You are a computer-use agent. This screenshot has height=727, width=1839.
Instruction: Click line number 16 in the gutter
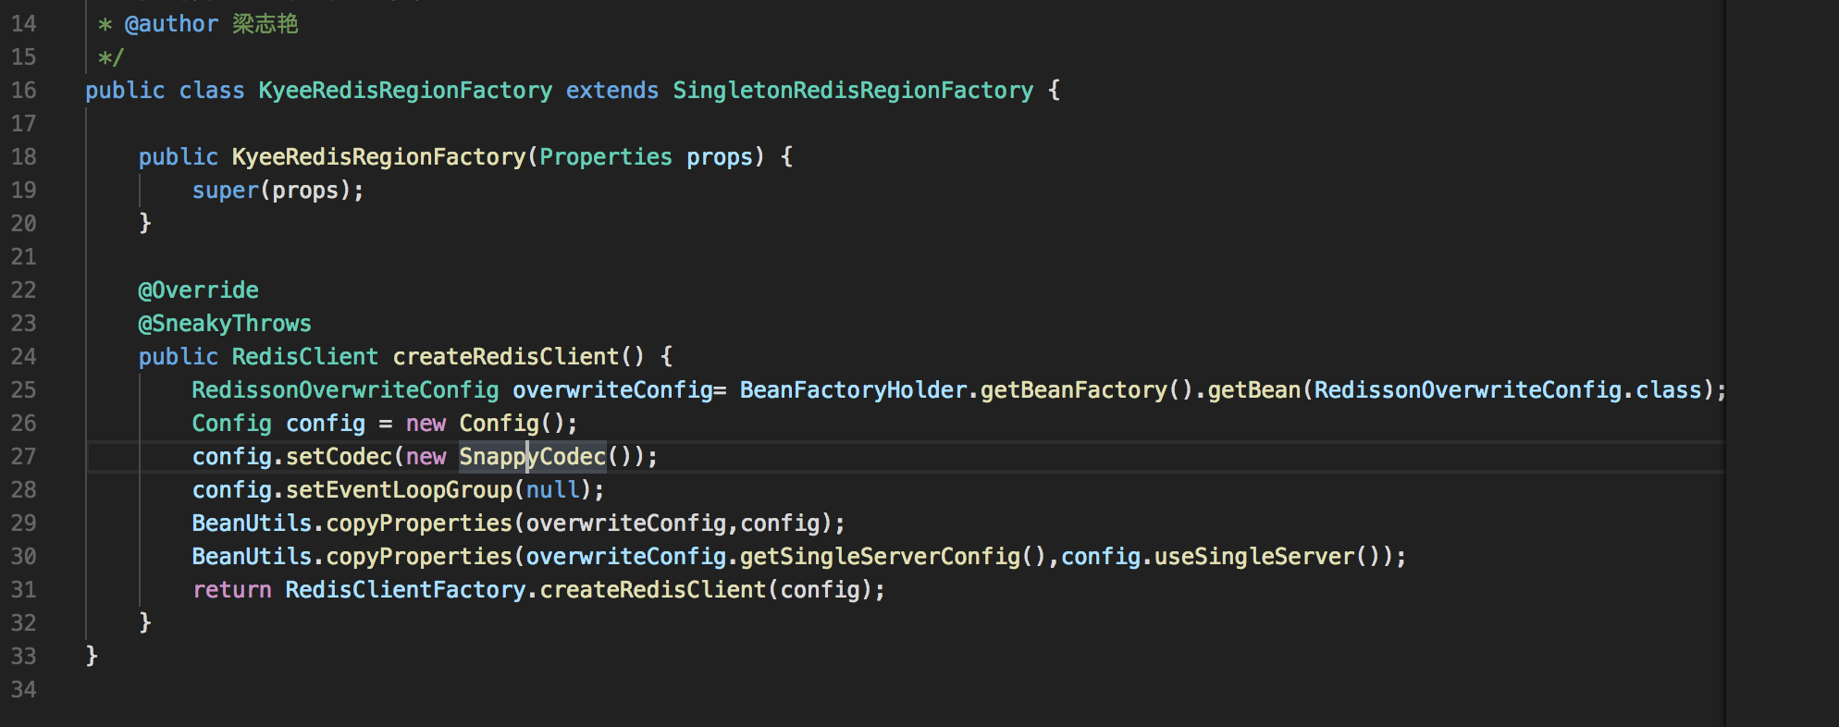(x=24, y=91)
